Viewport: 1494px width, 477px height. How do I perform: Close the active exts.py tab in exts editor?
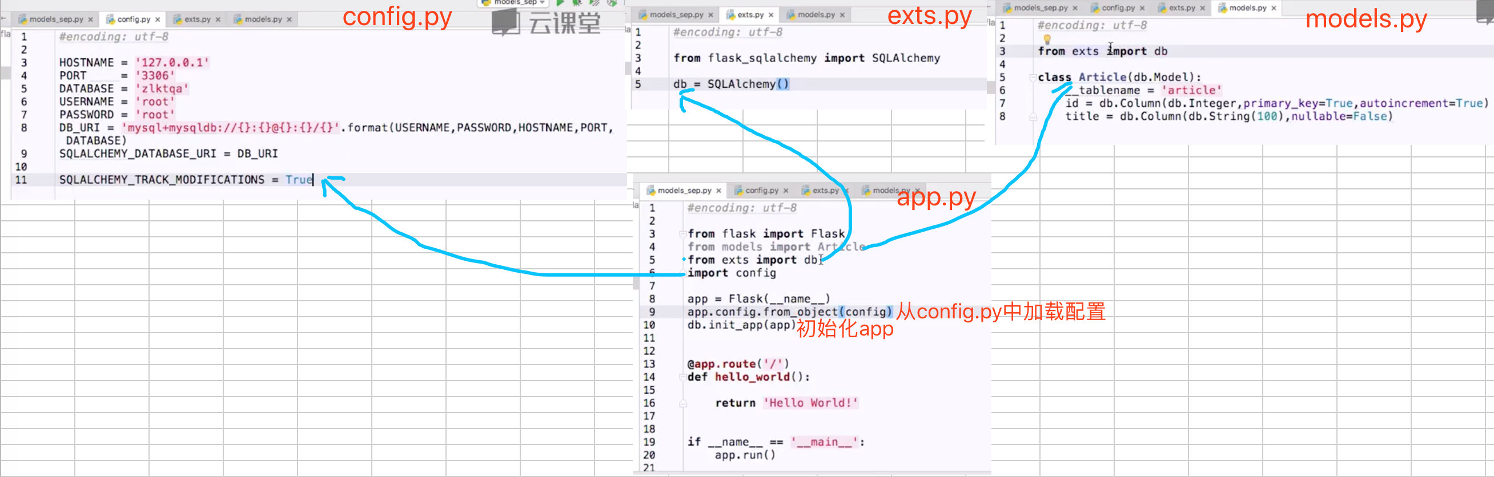(772, 15)
